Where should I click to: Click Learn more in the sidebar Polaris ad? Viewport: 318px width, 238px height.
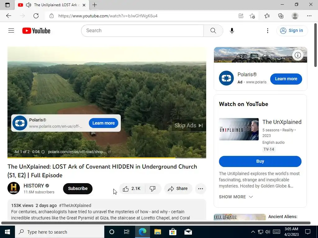coord(286,79)
